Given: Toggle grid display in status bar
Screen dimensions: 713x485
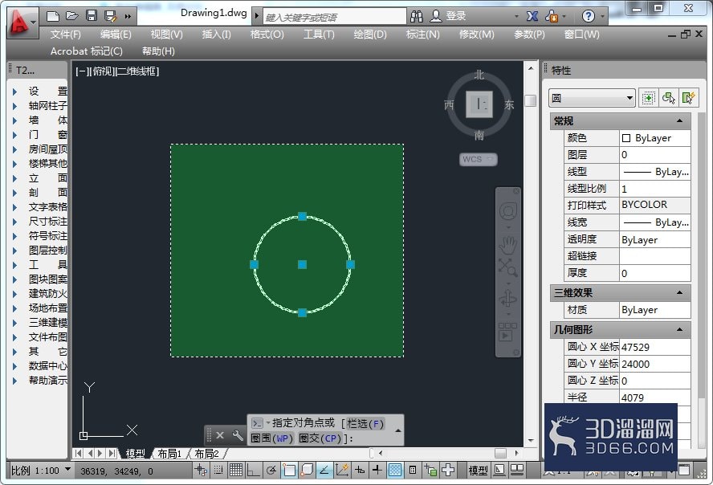Looking at the screenshot, I should coord(235,470).
